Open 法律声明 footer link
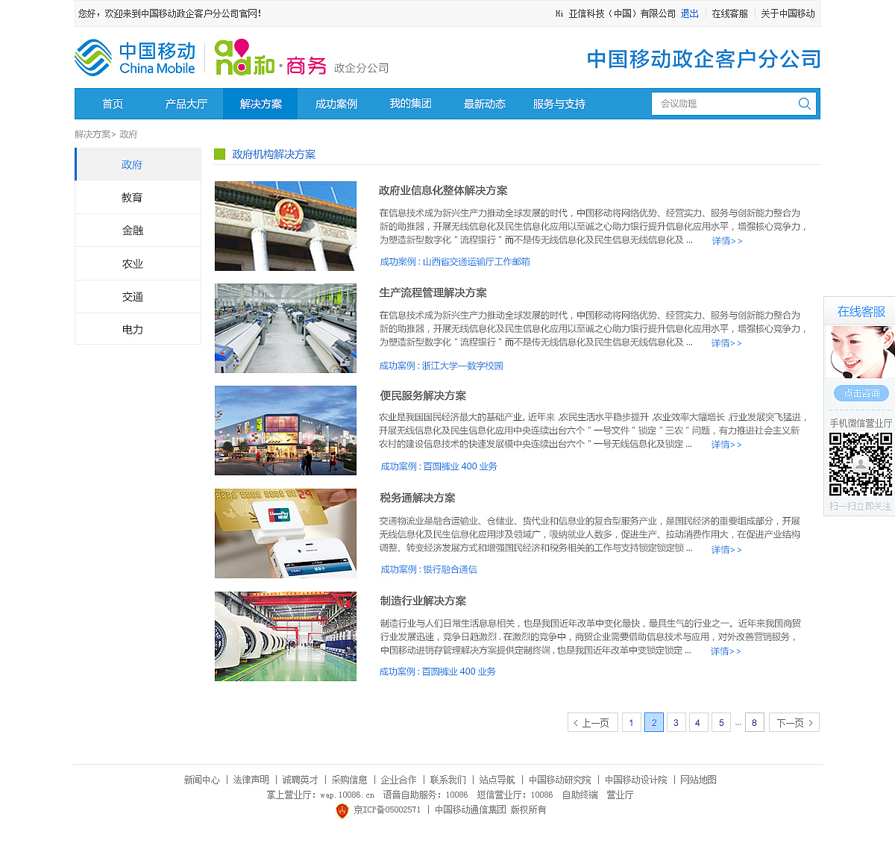The image size is (895, 858). coord(251,780)
